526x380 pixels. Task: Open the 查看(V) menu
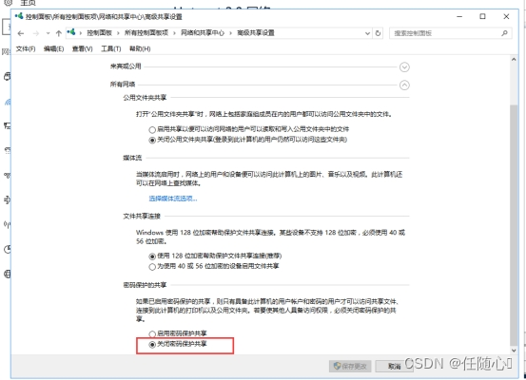[82, 48]
